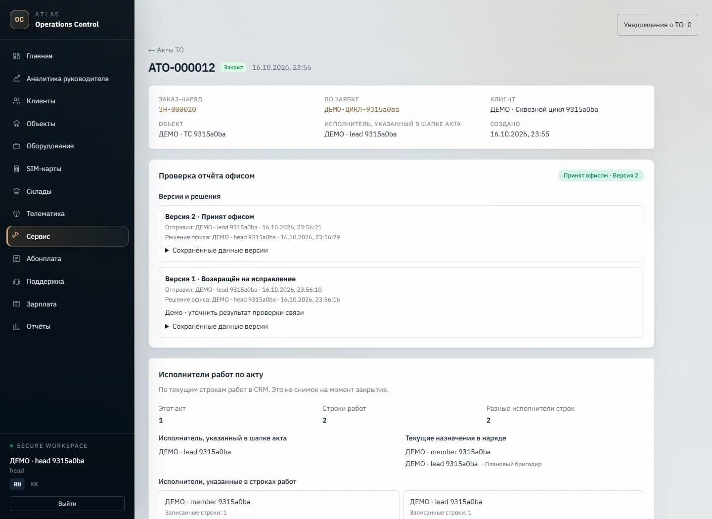Click the Плановый бригадир label
The height and width of the screenshot is (519, 712).
513,464
